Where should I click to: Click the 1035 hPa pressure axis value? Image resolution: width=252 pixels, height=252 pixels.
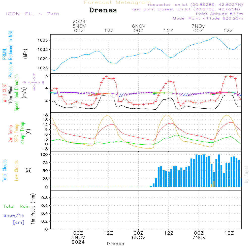(x=43, y=40)
